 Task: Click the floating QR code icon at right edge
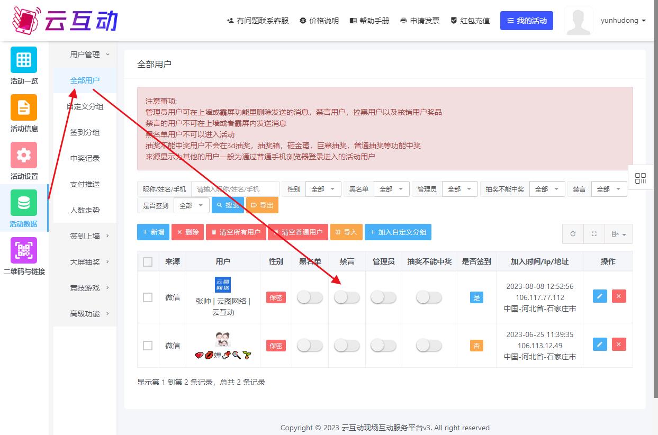[641, 178]
